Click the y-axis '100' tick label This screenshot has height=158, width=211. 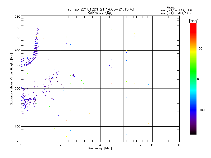(17, 126)
